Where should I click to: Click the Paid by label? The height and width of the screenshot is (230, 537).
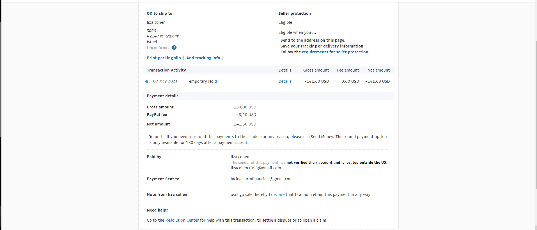154,157
